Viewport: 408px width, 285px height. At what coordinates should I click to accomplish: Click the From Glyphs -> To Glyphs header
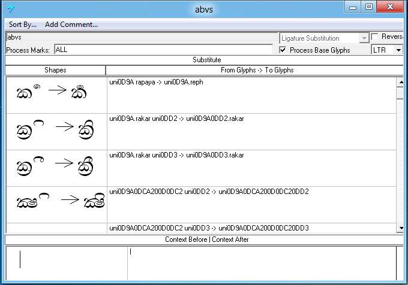255,70
